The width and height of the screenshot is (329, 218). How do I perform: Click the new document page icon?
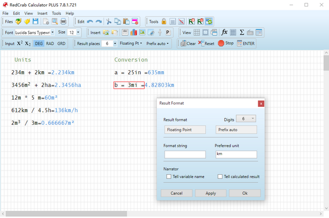(x=46, y=21)
